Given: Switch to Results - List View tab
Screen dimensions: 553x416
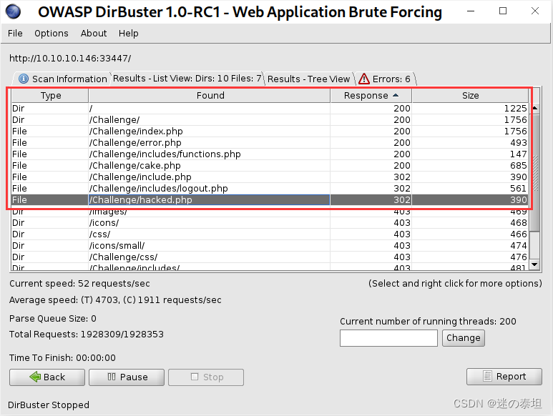Looking at the screenshot, I should coord(187,78).
